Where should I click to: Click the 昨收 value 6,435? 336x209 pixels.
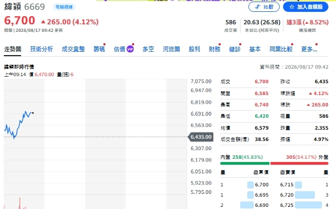click(x=321, y=82)
